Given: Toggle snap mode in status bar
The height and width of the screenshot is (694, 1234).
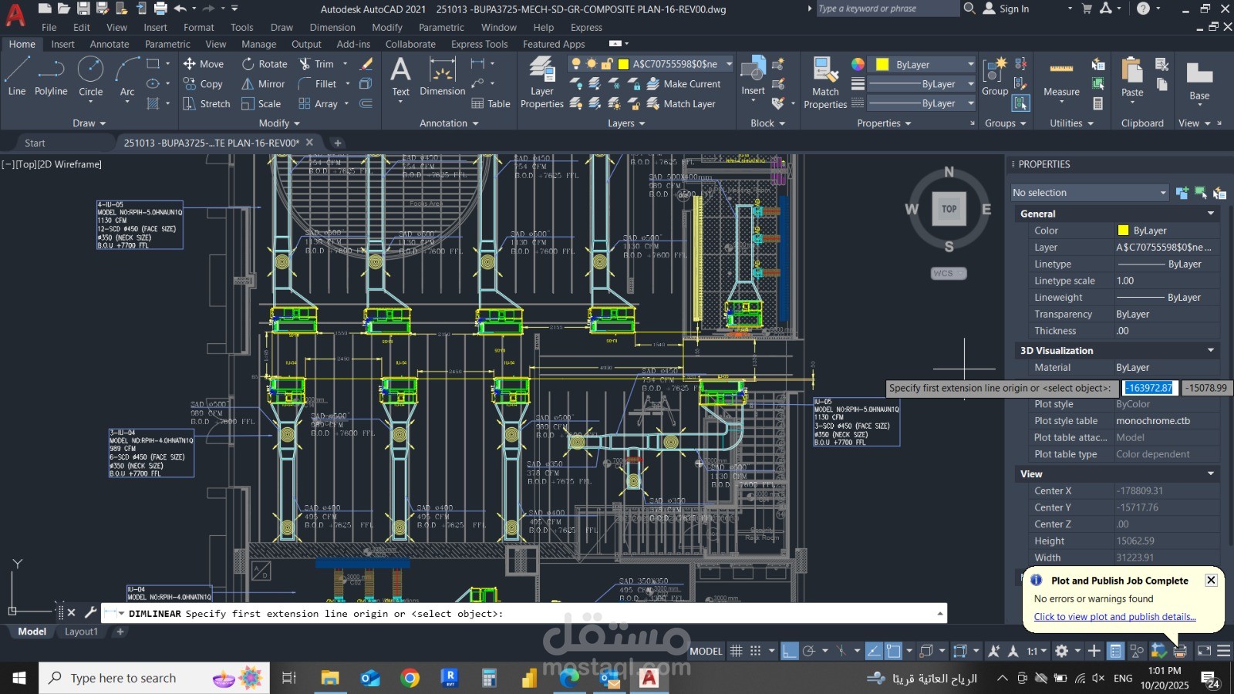Looking at the screenshot, I should click(x=756, y=651).
